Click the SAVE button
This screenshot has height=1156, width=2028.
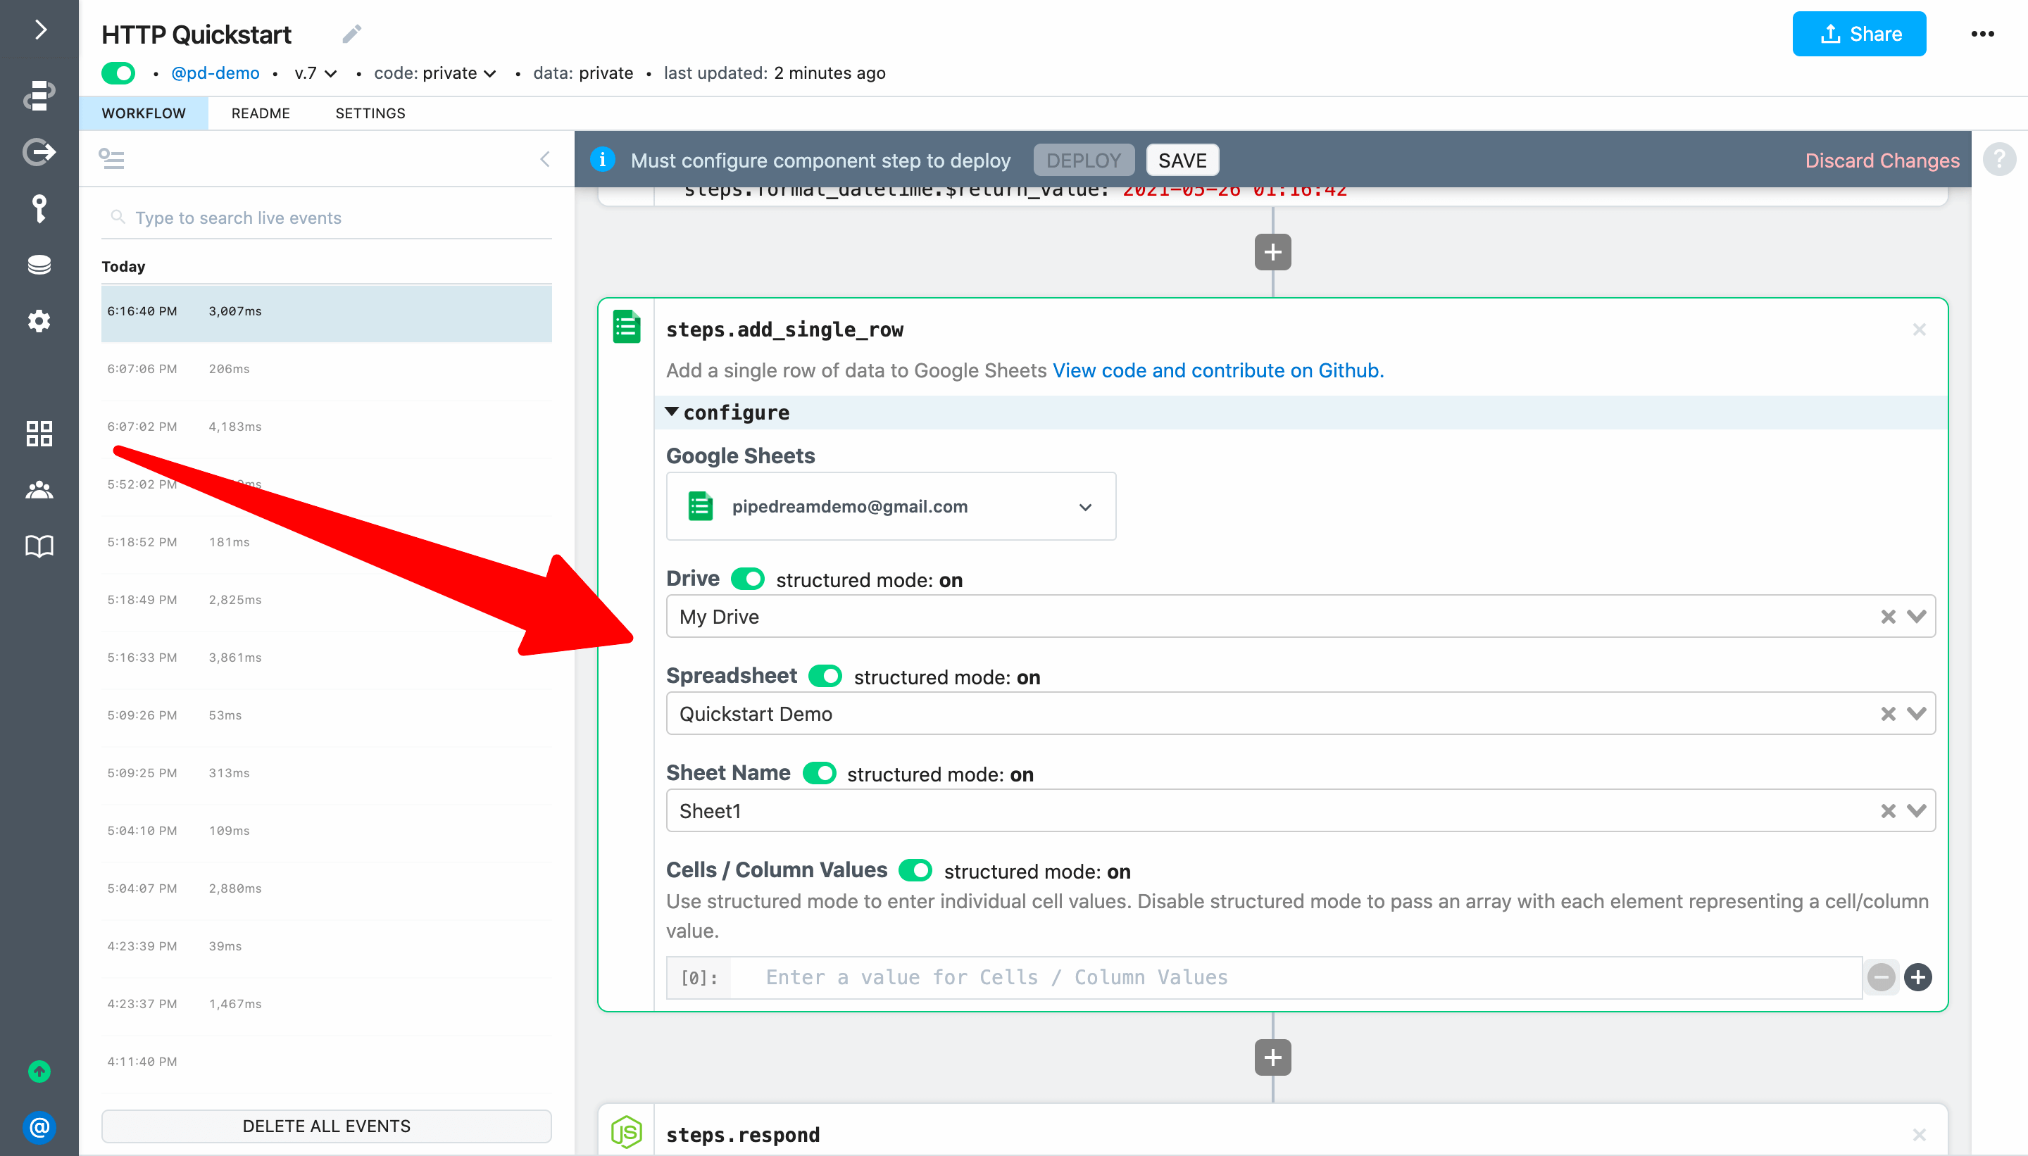point(1182,161)
